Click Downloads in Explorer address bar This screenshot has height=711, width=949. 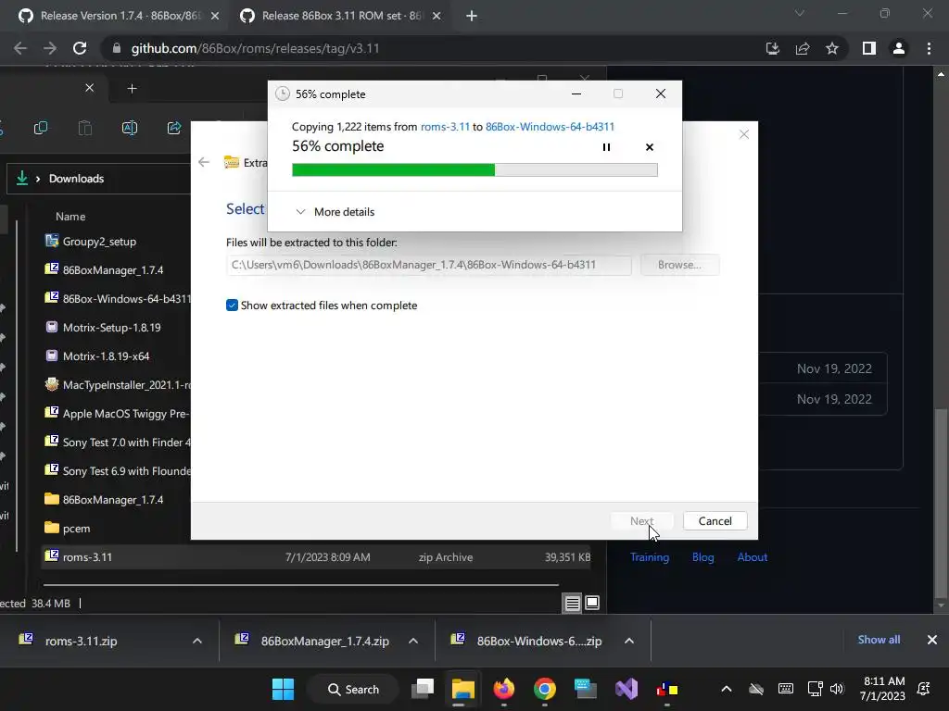coord(76,179)
